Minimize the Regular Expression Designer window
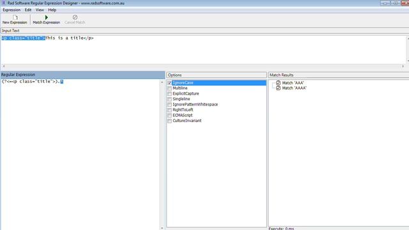The height and width of the screenshot is (230, 409). click(385, 3)
